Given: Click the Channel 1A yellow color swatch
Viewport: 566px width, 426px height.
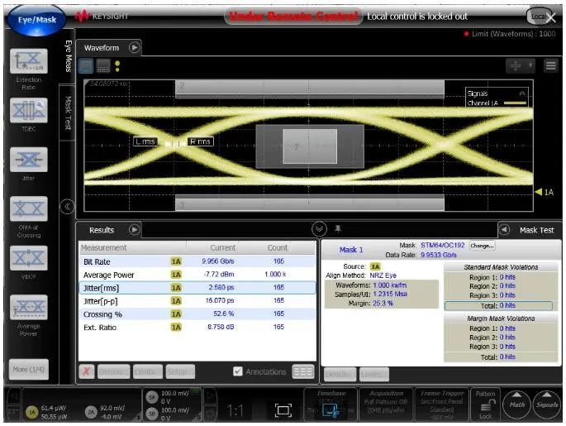Looking at the screenshot, I should [515, 103].
